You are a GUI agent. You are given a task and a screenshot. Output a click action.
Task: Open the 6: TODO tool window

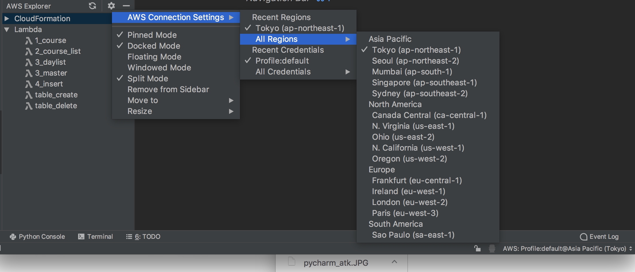coord(143,236)
